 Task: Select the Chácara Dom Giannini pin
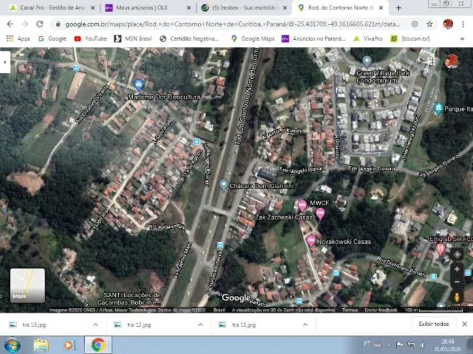pyautogui.click(x=224, y=185)
